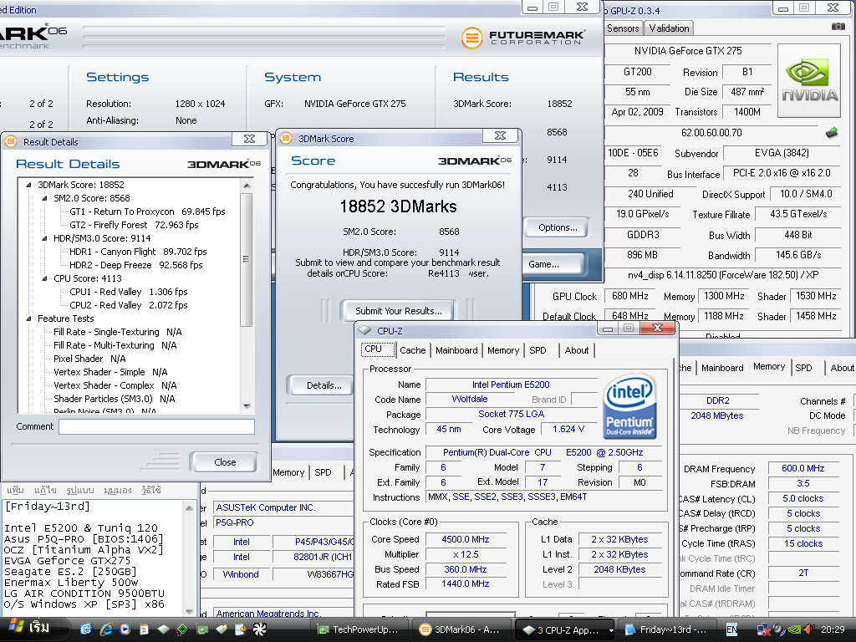Click the Futuremark Corporation logo
This screenshot has height=642, width=856.
522,38
